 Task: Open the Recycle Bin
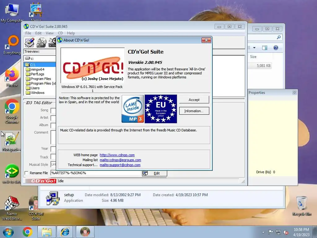click(302, 206)
